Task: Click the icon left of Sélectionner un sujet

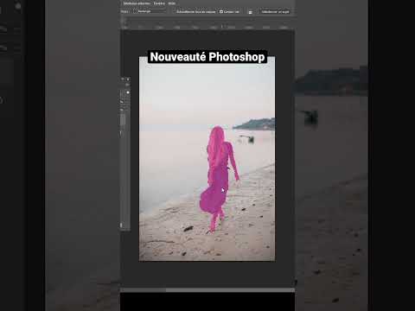Action: pos(250,12)
